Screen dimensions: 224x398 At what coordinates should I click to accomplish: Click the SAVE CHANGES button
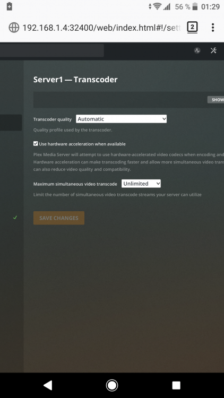(59, 218)
